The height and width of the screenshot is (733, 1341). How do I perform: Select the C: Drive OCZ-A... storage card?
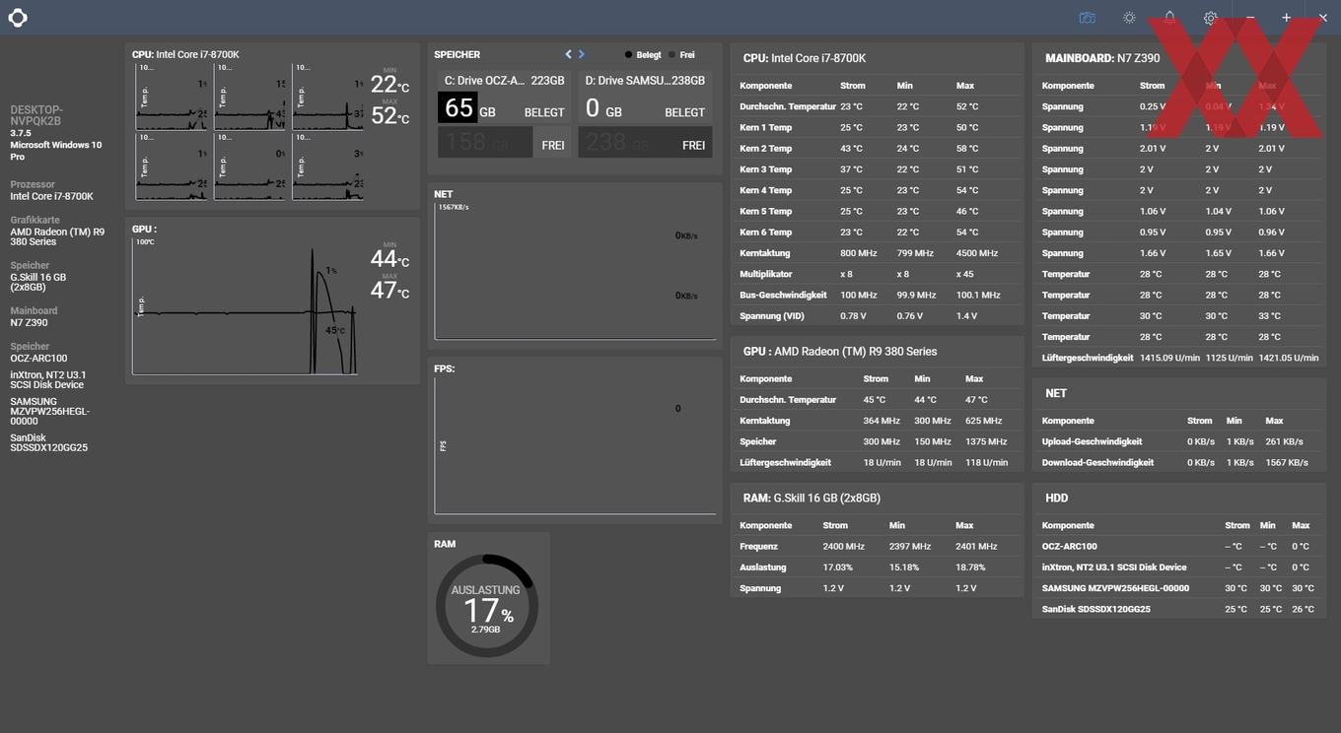pyautogui.click(x=504, y=114)
